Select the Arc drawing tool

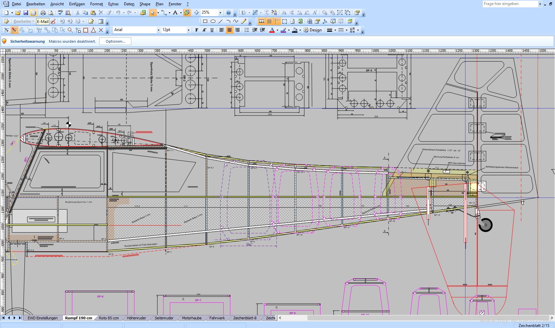coord(228,21)
